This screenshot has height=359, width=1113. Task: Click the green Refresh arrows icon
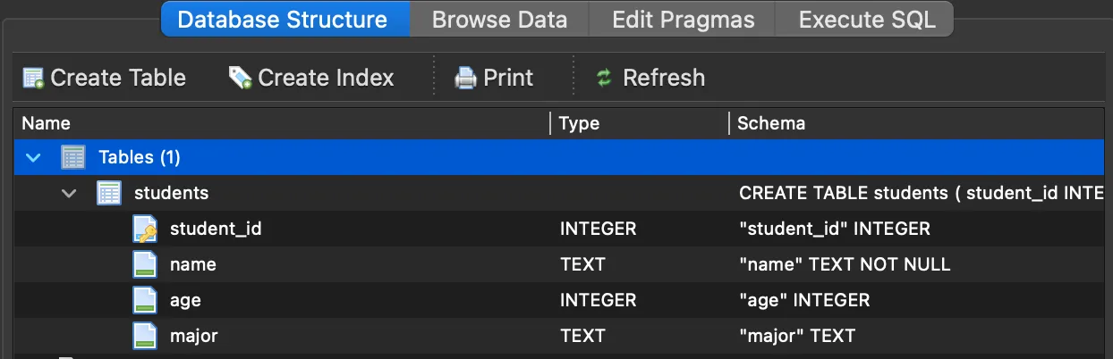click(x=604, y=79)
